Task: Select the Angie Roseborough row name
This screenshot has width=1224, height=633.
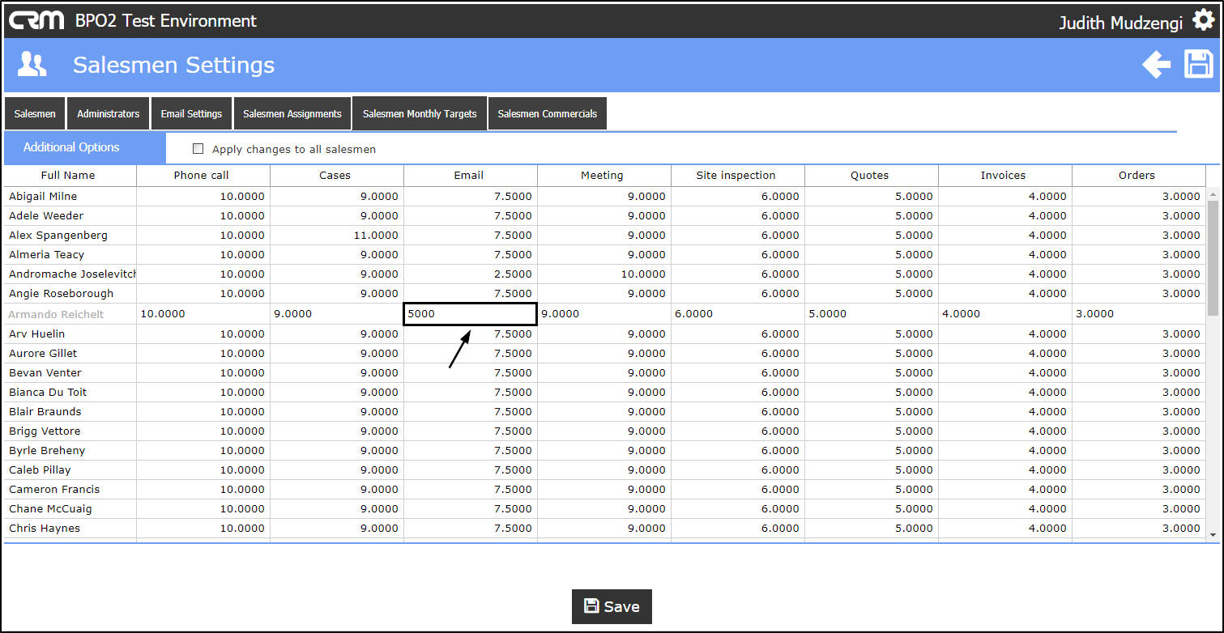Action: point(62,294)
